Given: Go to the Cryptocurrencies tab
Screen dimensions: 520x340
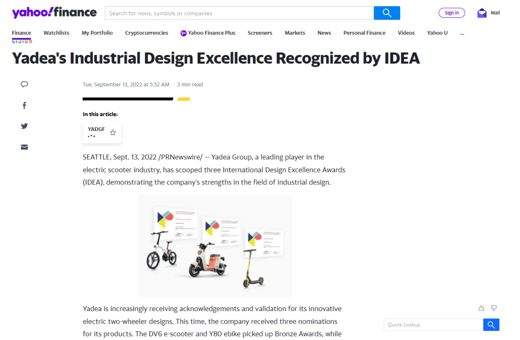Looking at the screenshot, I should 146,33.
